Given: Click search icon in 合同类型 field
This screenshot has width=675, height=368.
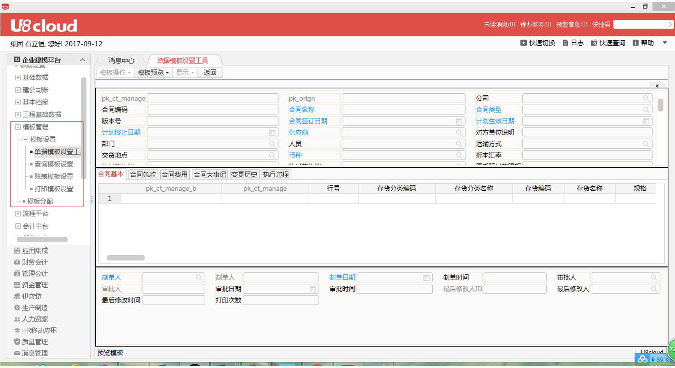Looking at the screenshot, I should tap(646, 110).
